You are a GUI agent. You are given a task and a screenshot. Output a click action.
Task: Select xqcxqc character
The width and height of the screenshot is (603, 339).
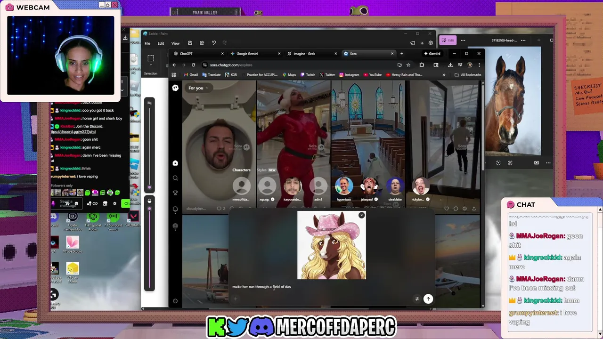[x=267, y=188]
